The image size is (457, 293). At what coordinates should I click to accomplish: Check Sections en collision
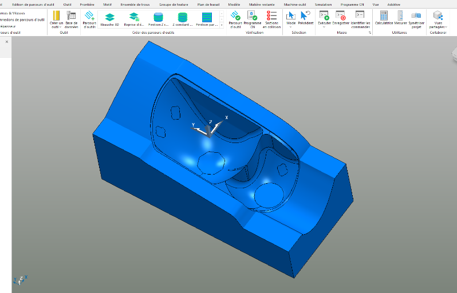(272, 19)
